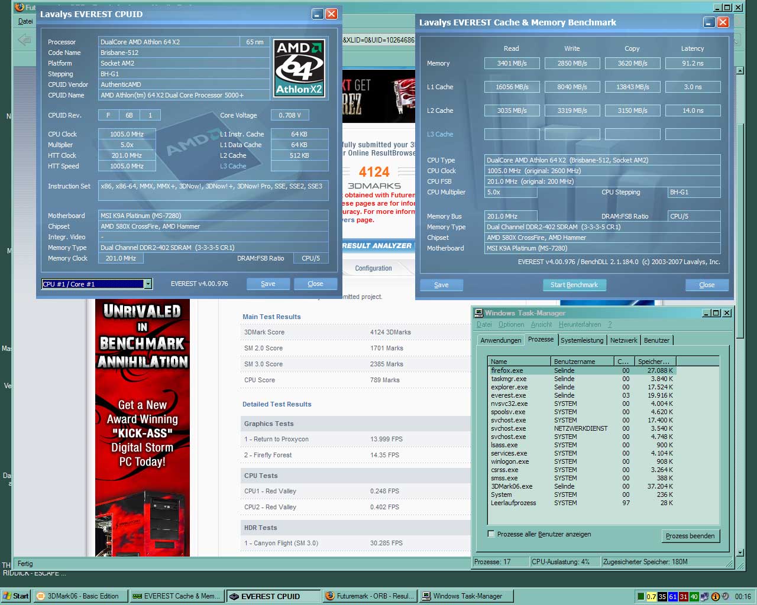757x605 pixels.
Task: Open the Anwendungen tab
Action: pos(501,340)
